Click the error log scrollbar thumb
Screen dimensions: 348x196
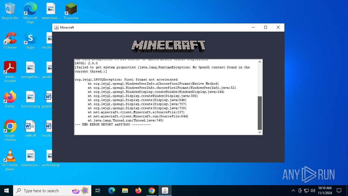point(260,113)
